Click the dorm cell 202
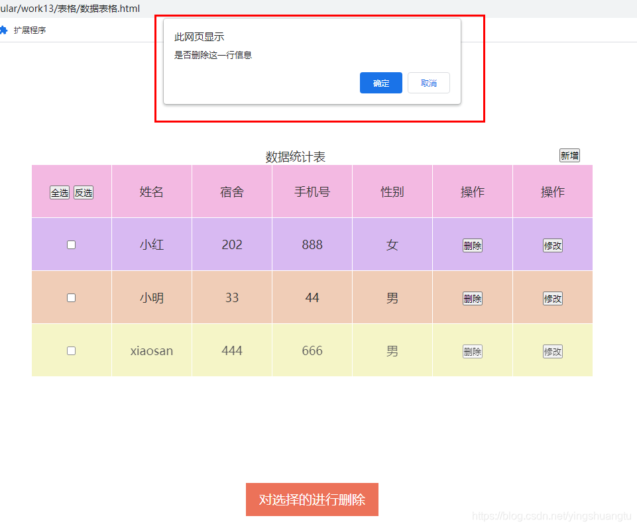This screenshot has height=528, width=637. [x=232, y=244]
